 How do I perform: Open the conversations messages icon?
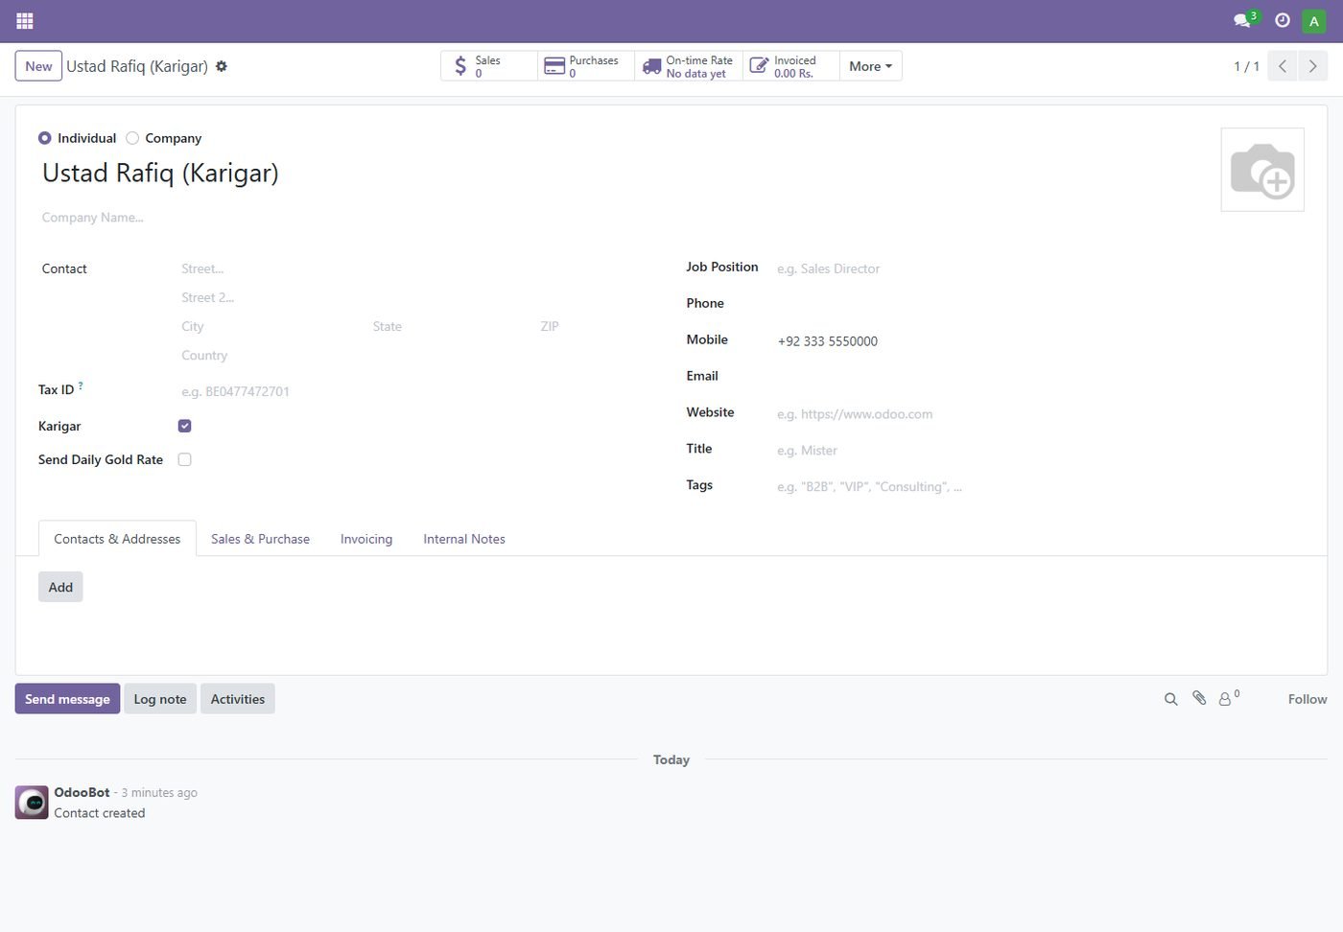(1245, 20)
